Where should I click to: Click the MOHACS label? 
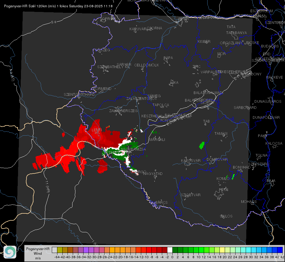tap(249, 201)
